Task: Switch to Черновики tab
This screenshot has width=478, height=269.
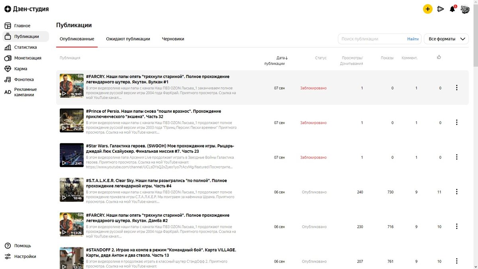Action: pyautogui.click(x=173, y=39)
